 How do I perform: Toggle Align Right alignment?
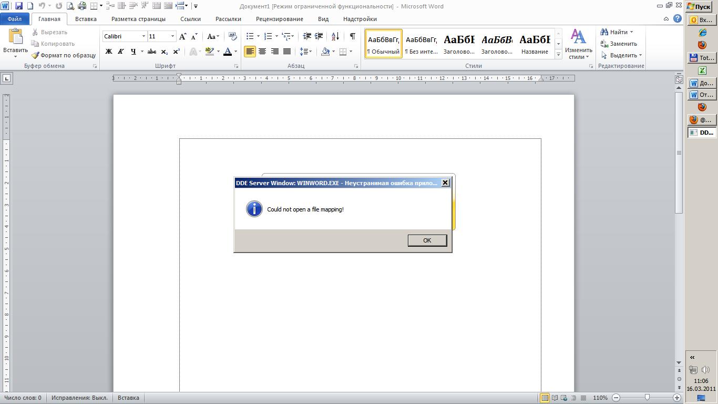tap(274, 52)
